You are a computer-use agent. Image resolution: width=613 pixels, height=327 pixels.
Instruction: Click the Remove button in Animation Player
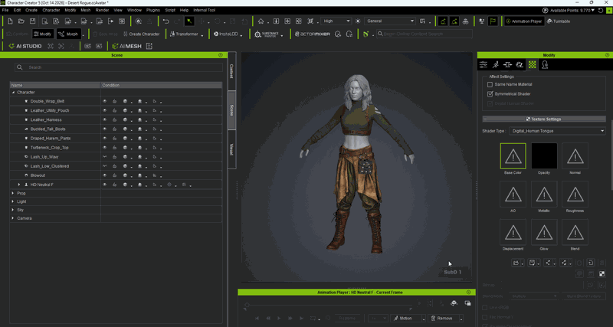pyautogui.click(x=442, y=319)
